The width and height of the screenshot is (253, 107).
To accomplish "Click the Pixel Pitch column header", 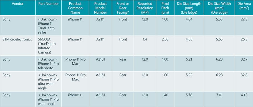I will (x=165, y=8).
